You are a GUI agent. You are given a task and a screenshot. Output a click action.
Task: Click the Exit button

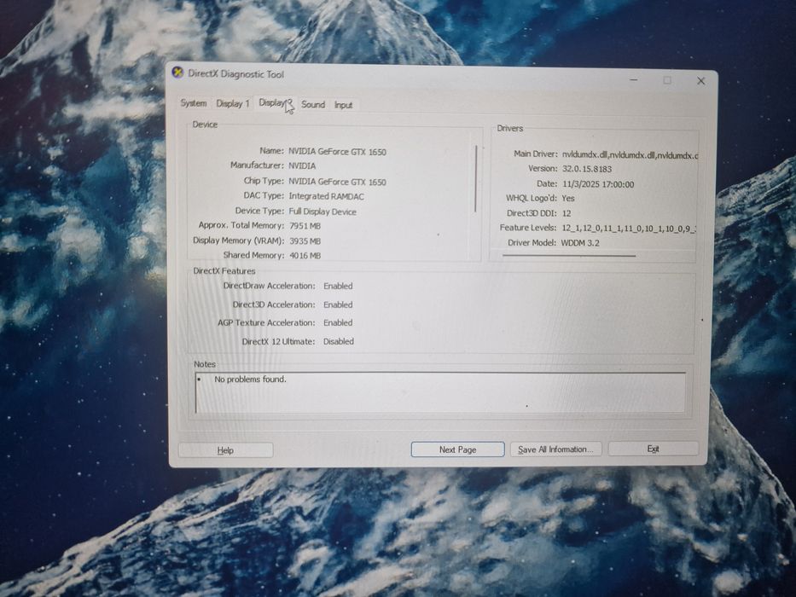click(653, 449)
